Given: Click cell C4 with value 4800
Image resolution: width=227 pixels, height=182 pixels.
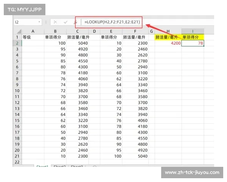Looking at the screenshot, I should [x=78, y=55].
